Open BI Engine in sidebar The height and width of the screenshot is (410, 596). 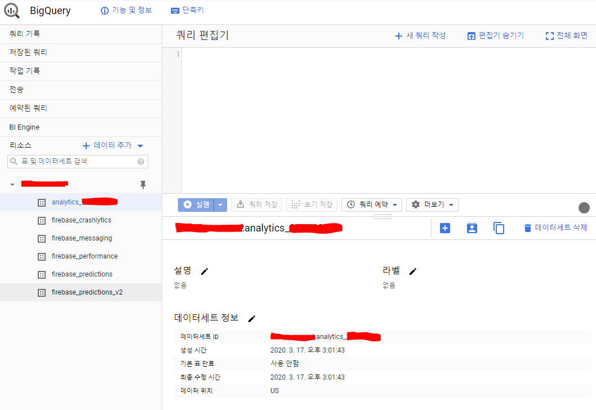pos(81,127)
